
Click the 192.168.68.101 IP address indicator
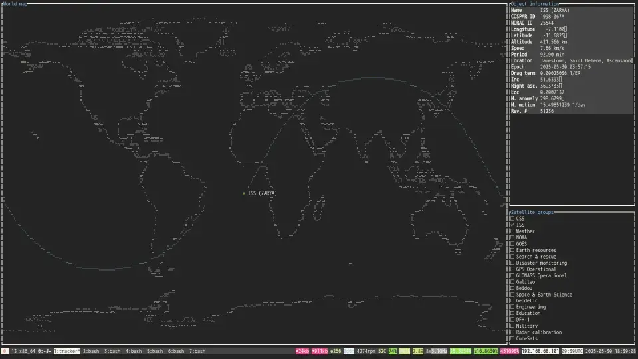pyautogui.click(x=540, y=351)
